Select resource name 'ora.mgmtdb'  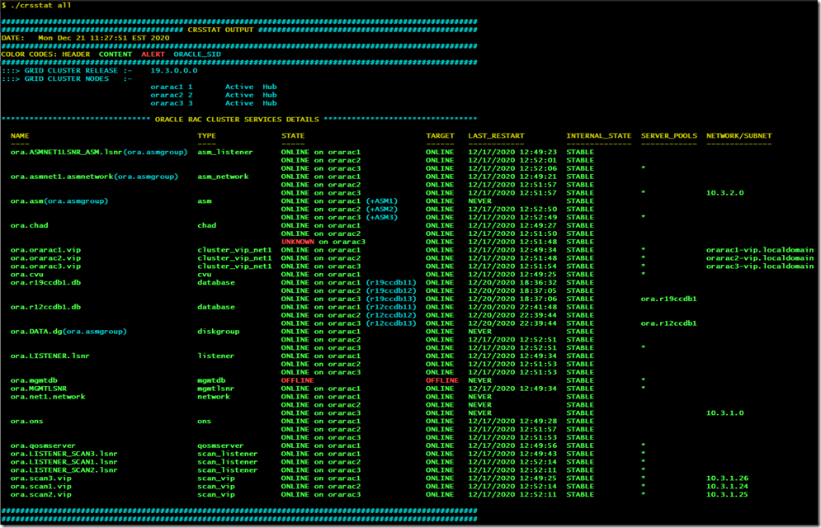pos(34,380)
